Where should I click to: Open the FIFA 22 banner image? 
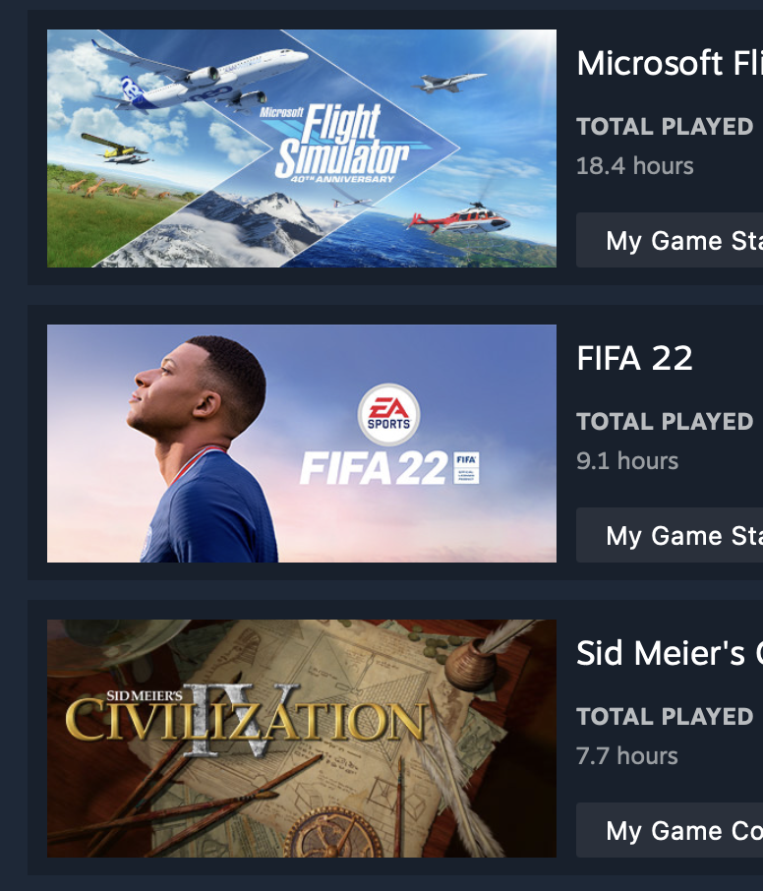302,444
